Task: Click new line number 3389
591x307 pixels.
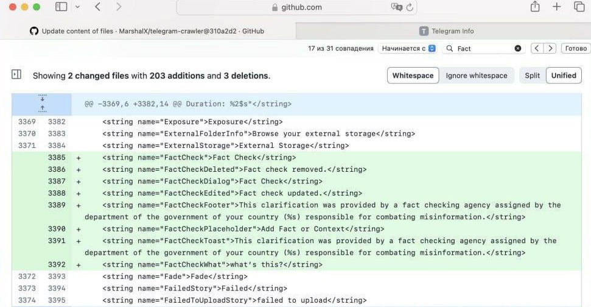Action: [x=57, y=205]
